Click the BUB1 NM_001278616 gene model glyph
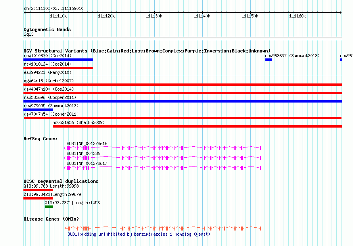This screenshot has height=246, width=353. (x=163, y=148)
